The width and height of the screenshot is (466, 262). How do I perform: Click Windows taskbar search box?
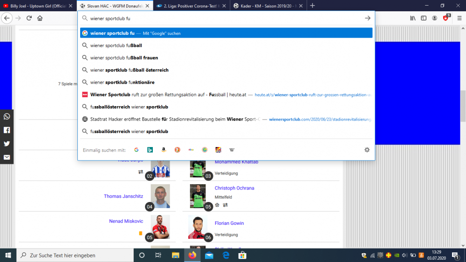(x=75, y=255)
